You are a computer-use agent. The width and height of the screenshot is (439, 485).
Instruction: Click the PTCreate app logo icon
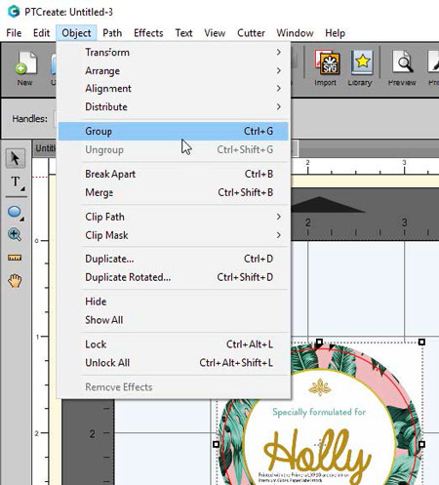14,12
